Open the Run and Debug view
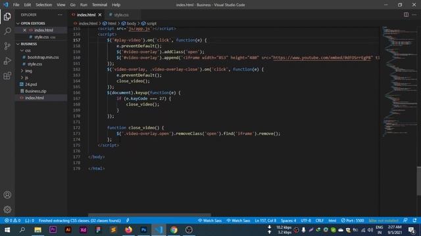 (7, 61)
